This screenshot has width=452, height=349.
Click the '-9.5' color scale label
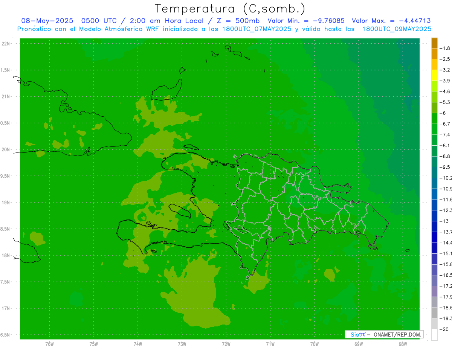(445, 167)
